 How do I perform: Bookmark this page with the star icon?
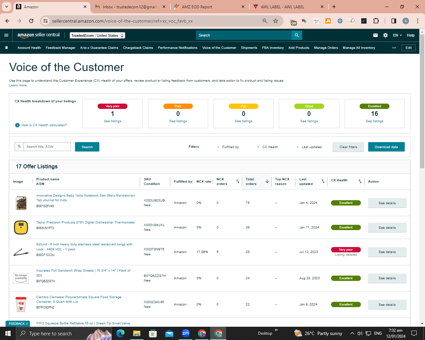point(276,21)
